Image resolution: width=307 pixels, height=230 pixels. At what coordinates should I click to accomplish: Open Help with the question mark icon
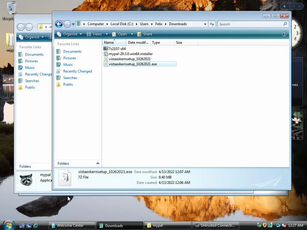tap(284, 34)
